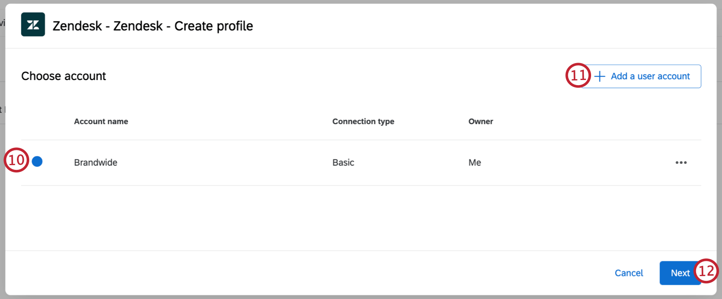The height and width of the screenshot is (299, 722).
Task: Click the Choose account heading
Action: coord(64,76)
